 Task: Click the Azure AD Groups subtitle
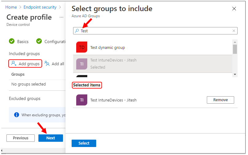(x=85, y=16)
